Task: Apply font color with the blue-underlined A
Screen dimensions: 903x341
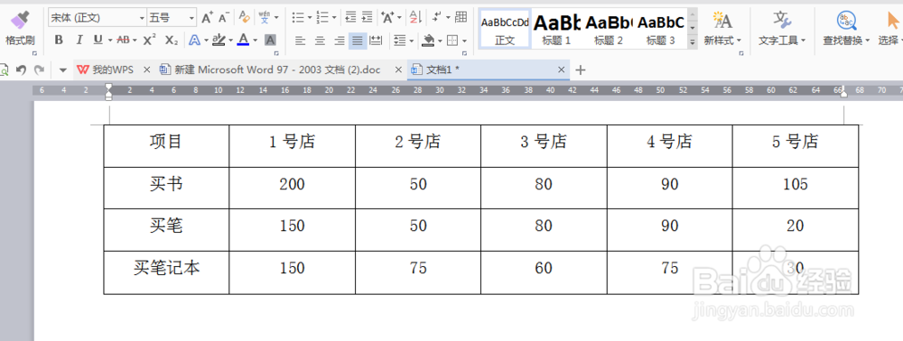Action: 243,41
